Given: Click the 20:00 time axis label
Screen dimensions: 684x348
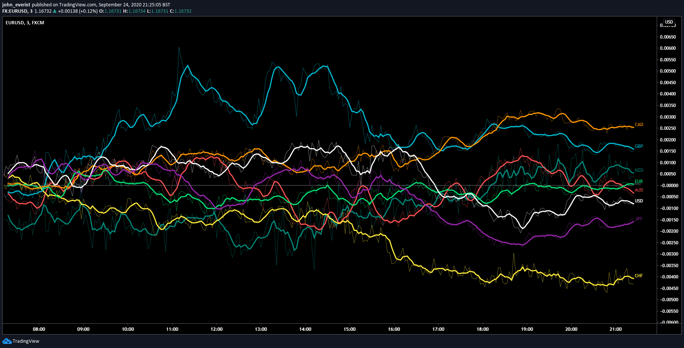Looking at the screenshot, I should pos(571,329).
